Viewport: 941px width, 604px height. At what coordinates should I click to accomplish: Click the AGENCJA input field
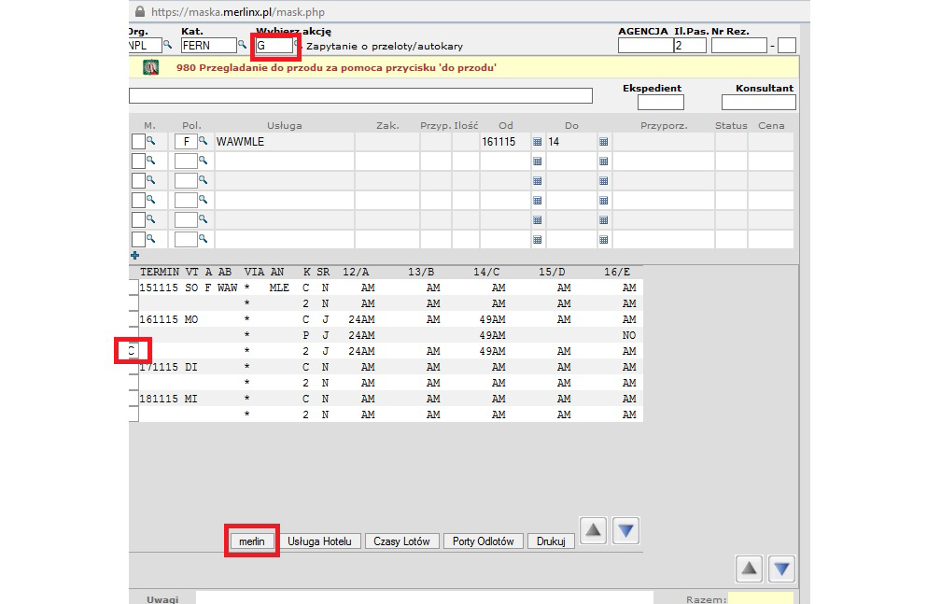646,45
